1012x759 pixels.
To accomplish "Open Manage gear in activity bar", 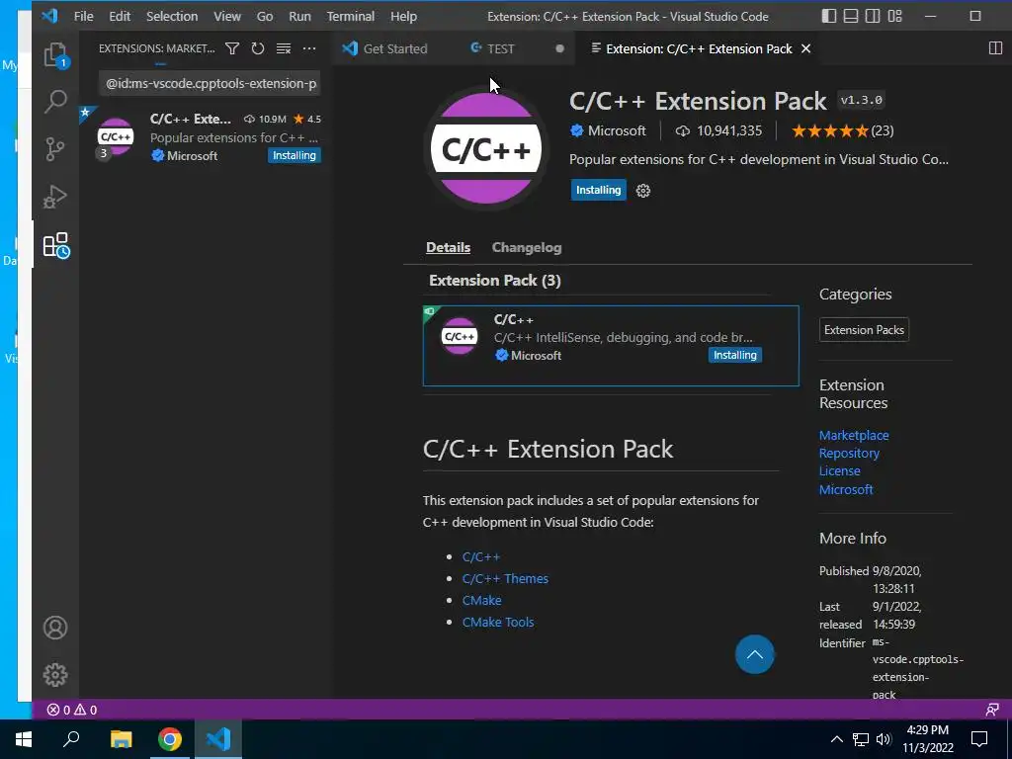I will click(55, 675).
